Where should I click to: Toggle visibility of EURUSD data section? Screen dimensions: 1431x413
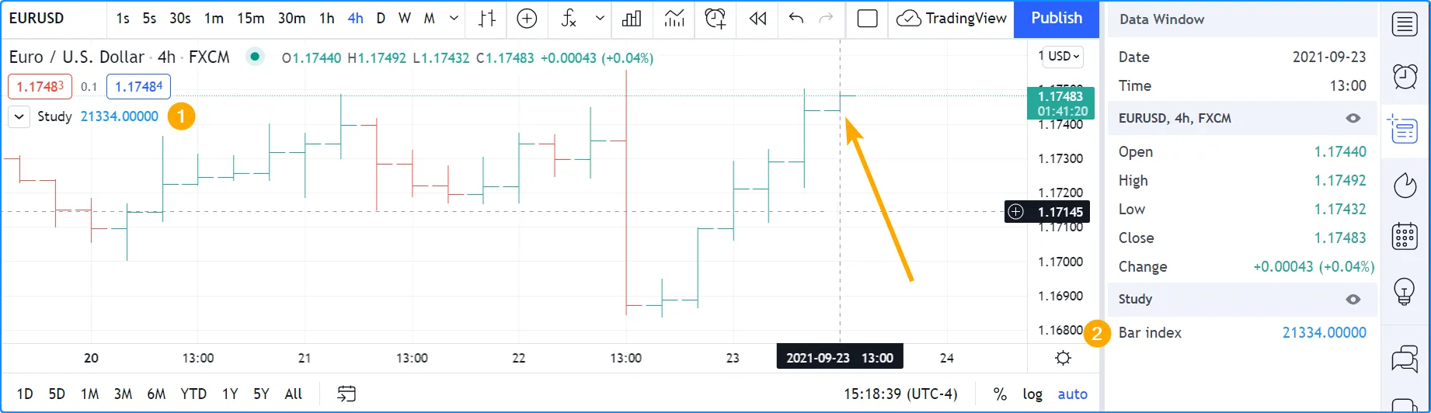point(1353,119)
